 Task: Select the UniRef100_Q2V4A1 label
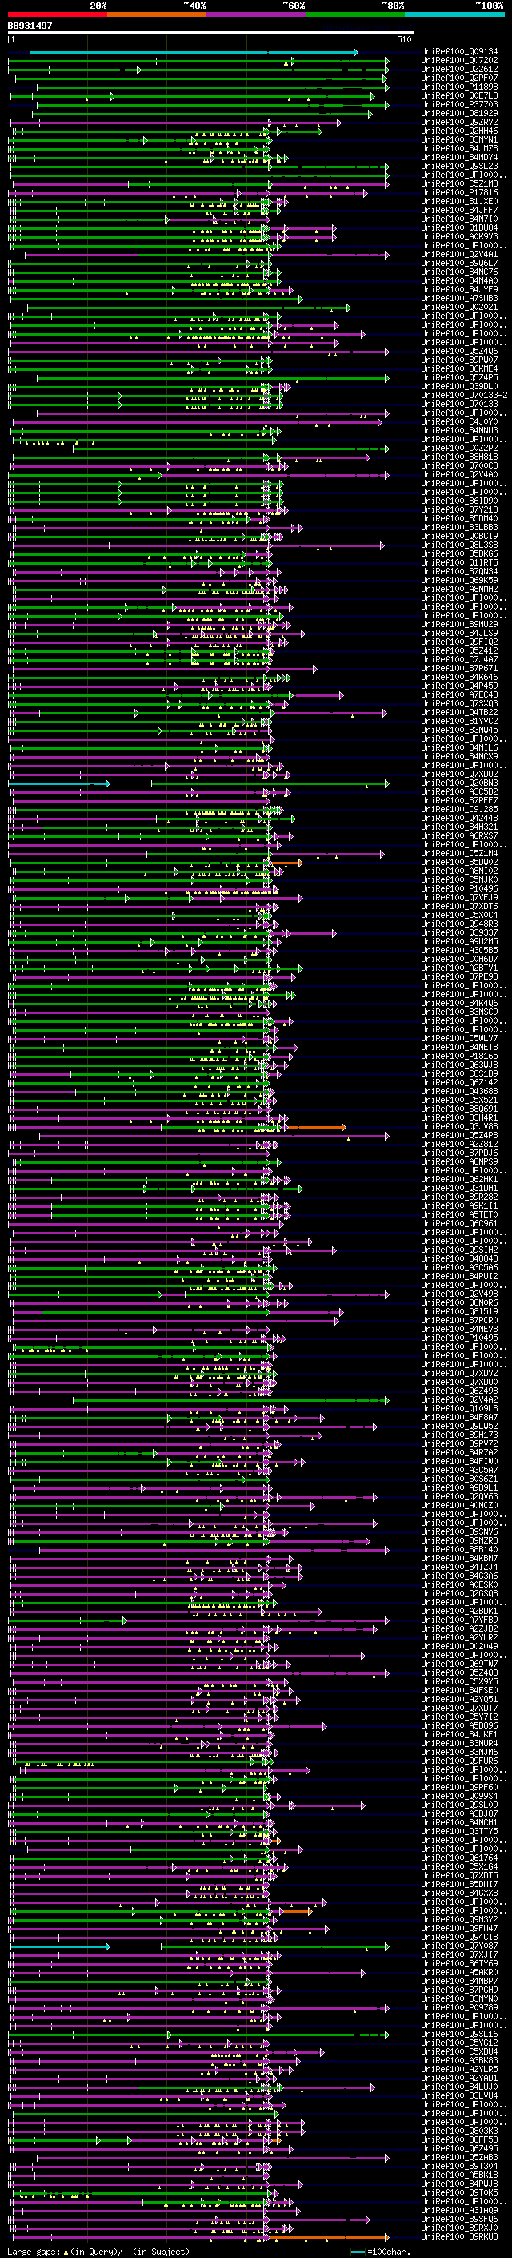pyautogui.click(x=458, y=255)
